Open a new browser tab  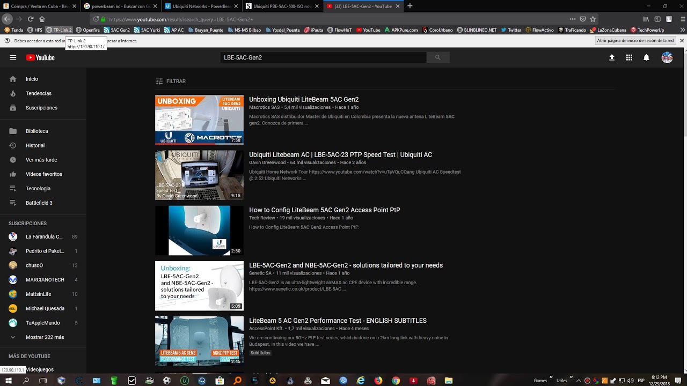[x=410, y=6]
